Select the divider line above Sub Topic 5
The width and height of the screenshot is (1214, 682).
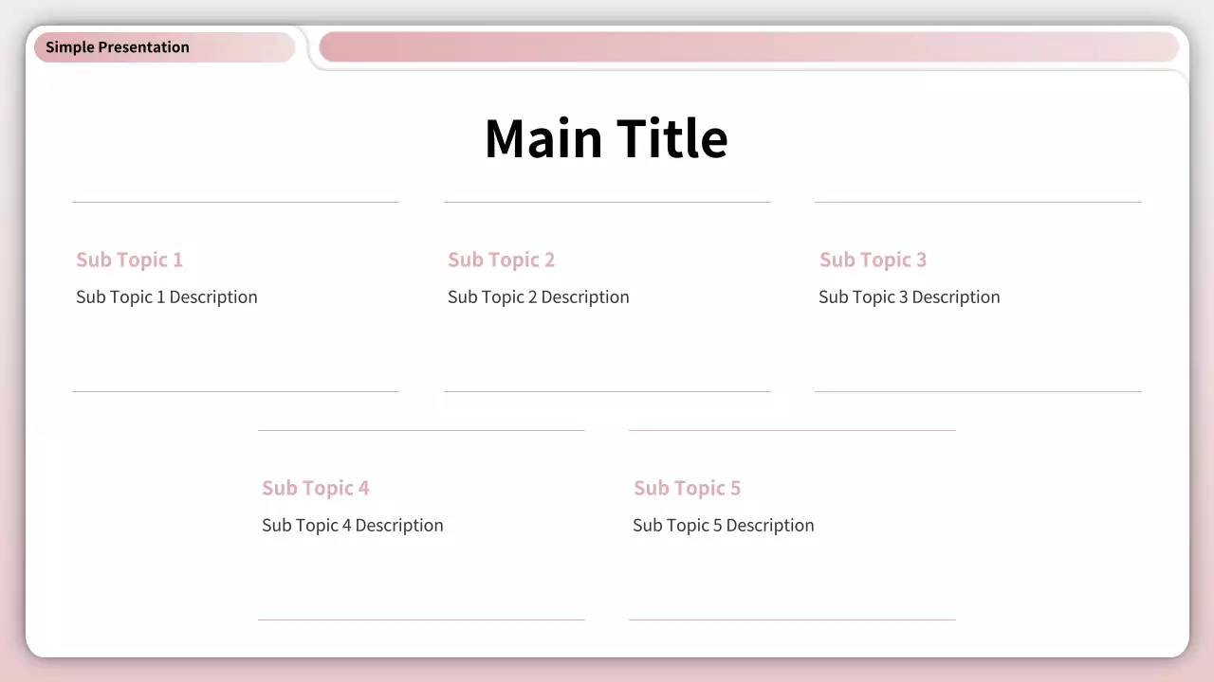[792, 430]
